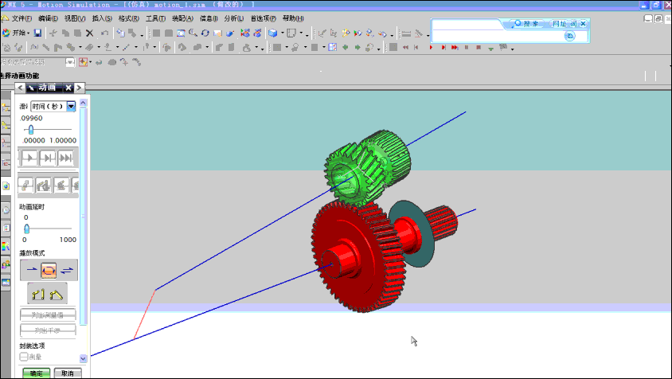Open the history clock sidebar tab

[6, 210]
